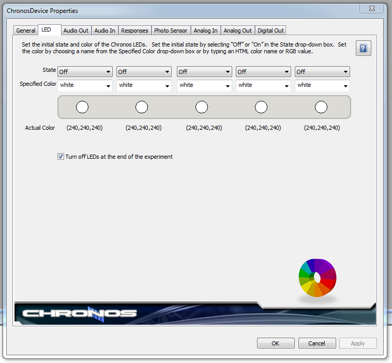Viewport: 392px width, 363px height.
Task: Close the ChronosDevice Properties dialog
Action: pyautogui.click(x=372, y=8)
